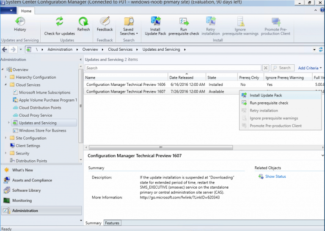
Task: Open the Feedback ribbon icon
Action: click(105, 21)
